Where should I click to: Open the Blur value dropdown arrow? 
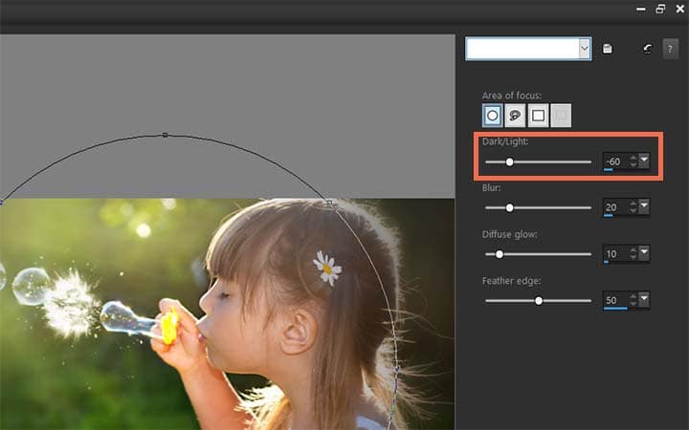(x=644, y=205)
